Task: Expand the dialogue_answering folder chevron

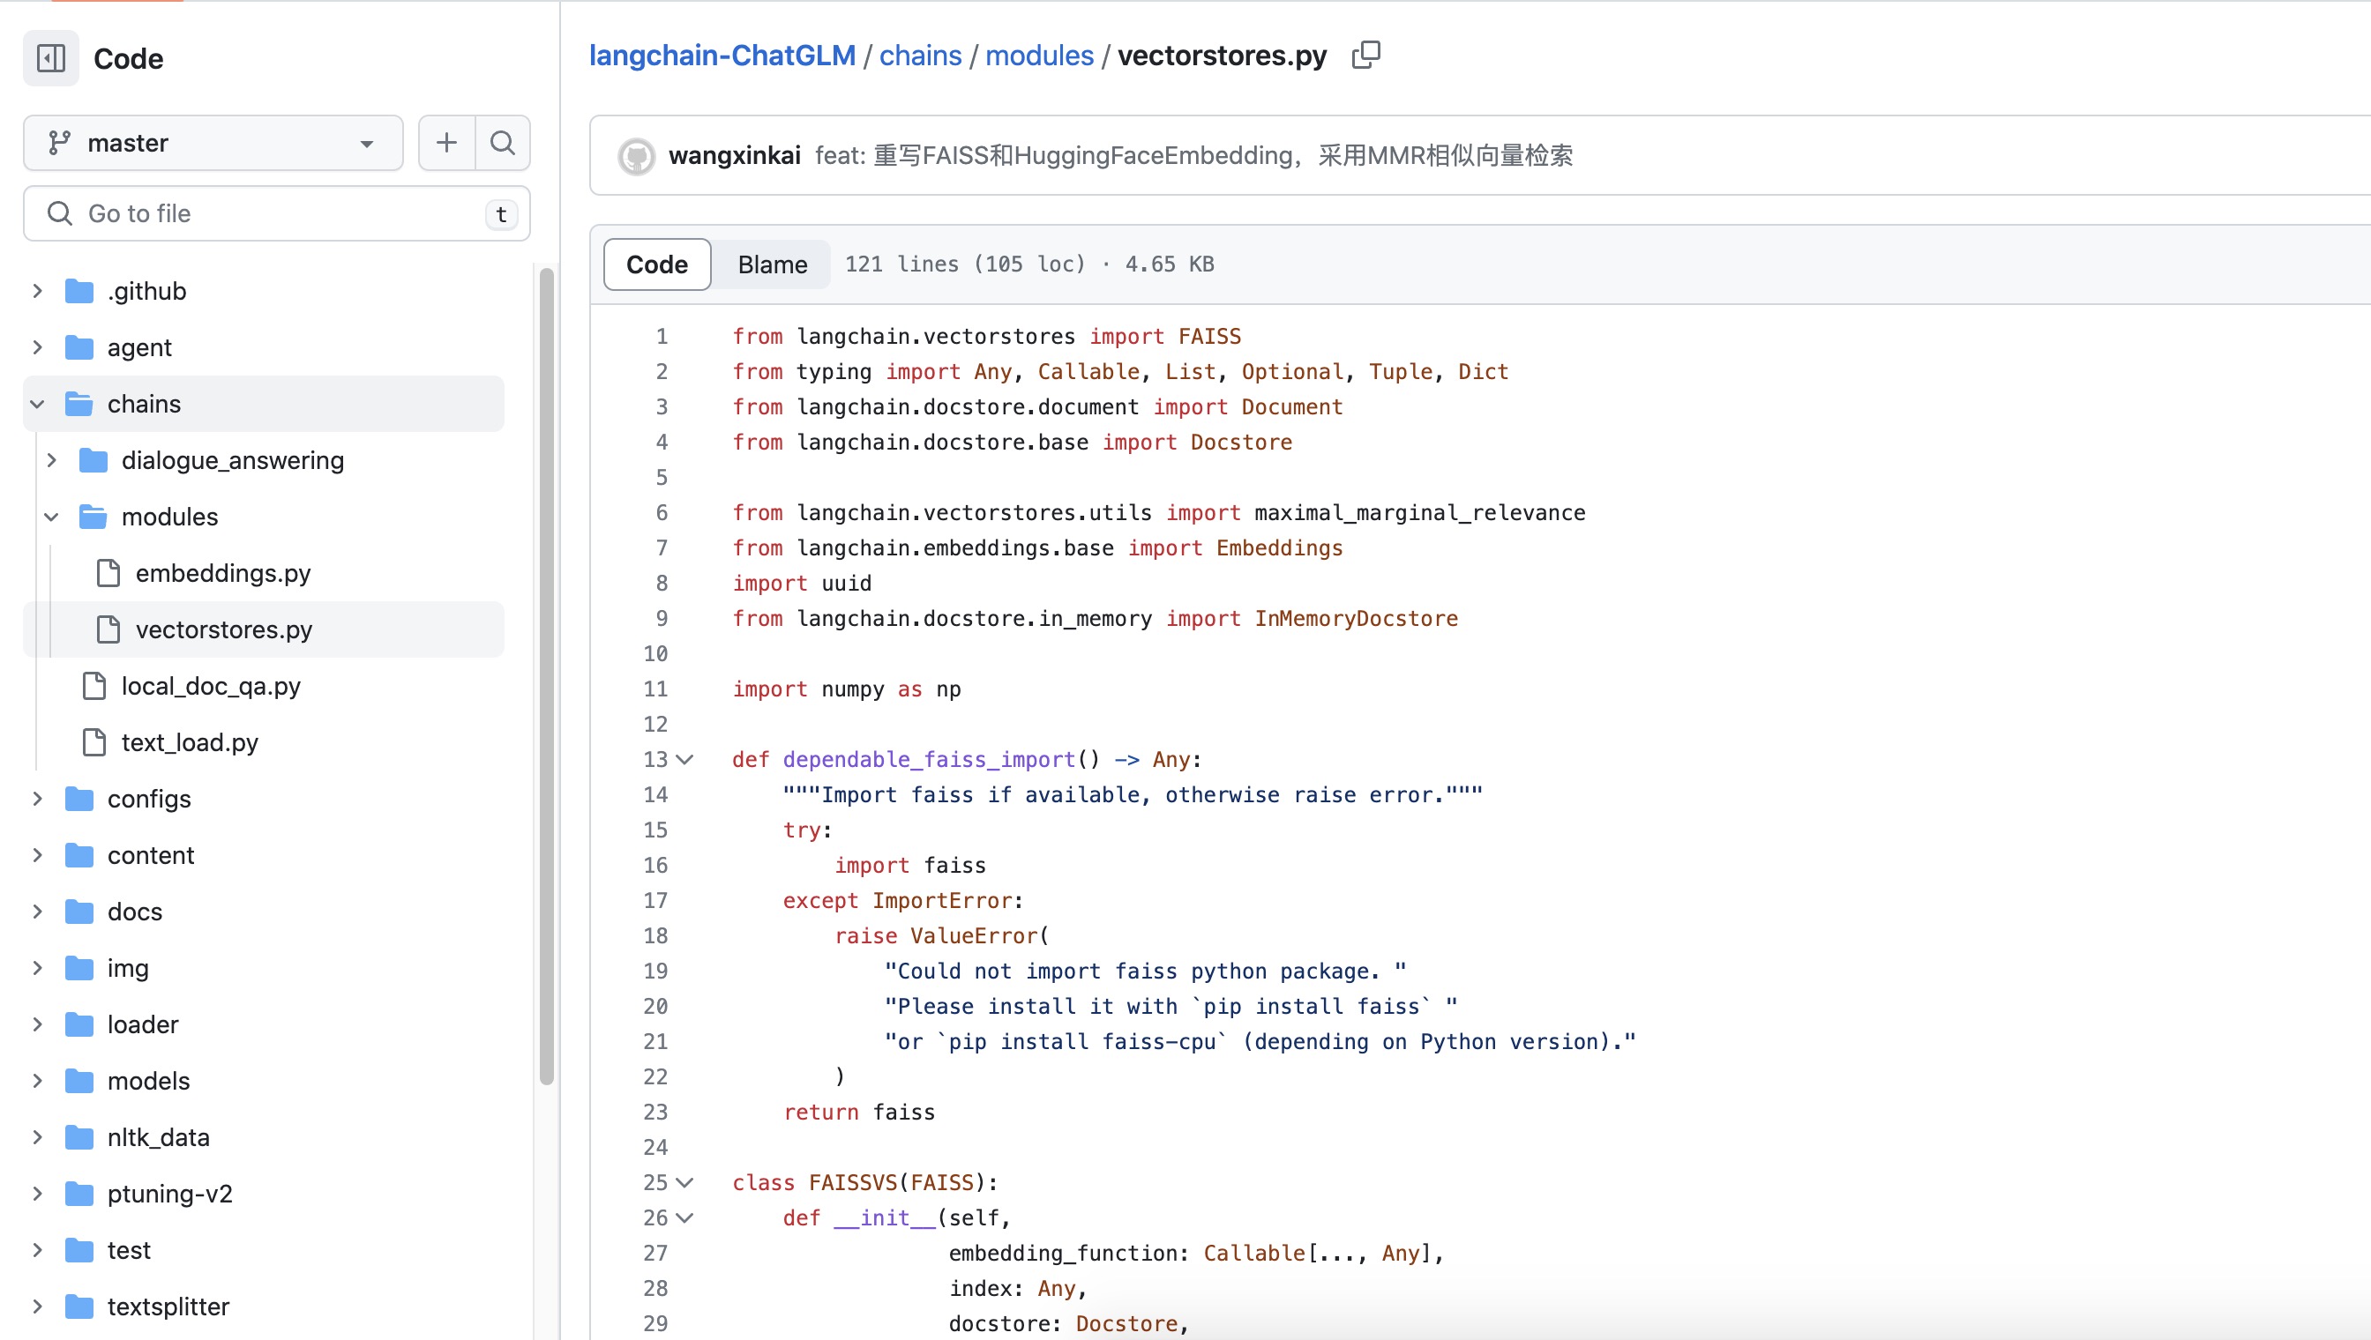Action: (51, 460)
